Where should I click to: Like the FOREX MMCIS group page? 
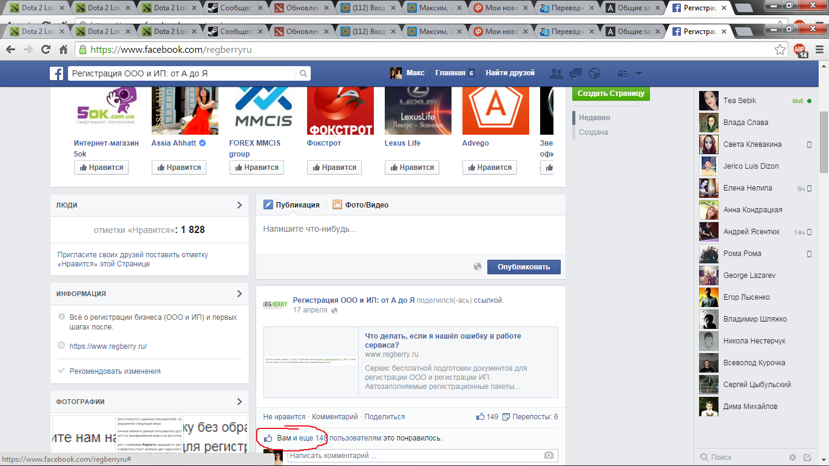(257, 167)
